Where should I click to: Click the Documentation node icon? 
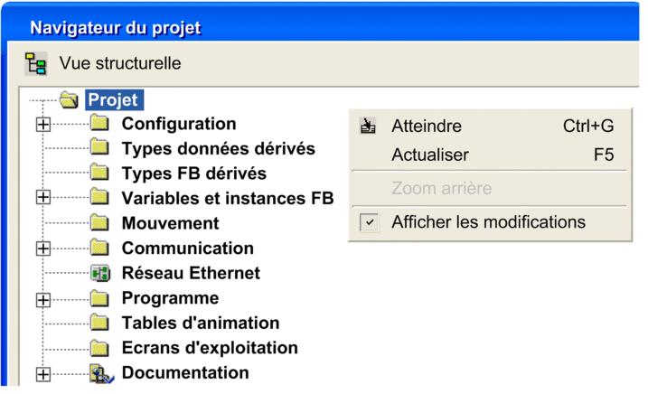coord(101,373)
